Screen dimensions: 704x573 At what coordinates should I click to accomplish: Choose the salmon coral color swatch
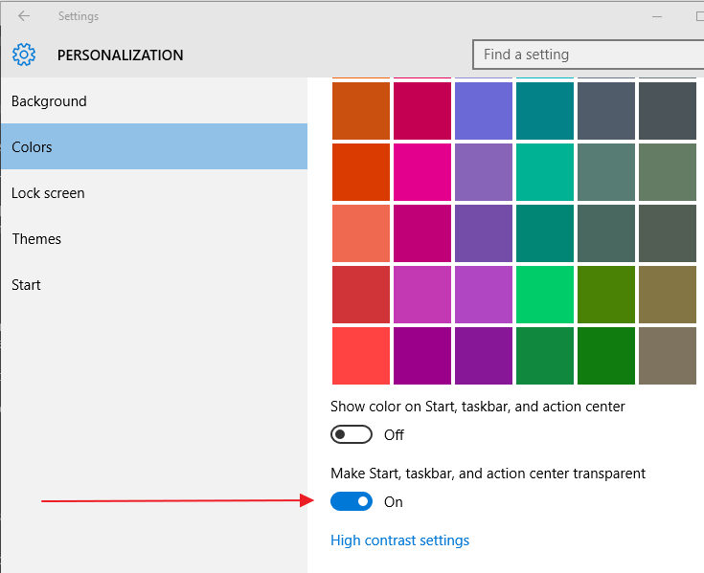click(x=361, y=233)
